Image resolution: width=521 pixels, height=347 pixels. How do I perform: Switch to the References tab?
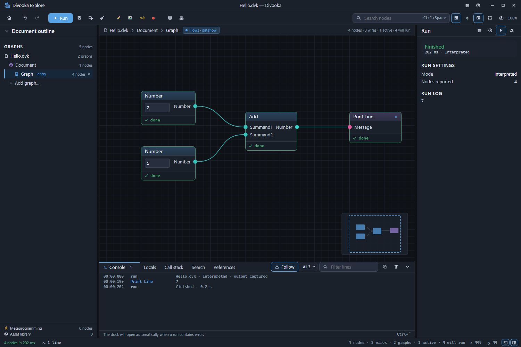tap(224, 267)
